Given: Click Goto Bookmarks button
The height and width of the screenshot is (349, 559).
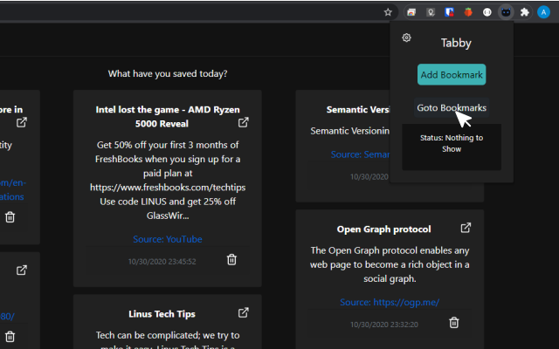Looking at the screenshot, I should pyautogui.click(x=452, y=107).
